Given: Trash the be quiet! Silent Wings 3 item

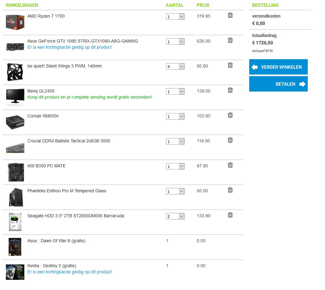Looking at the screenshot, I should (230, 65).
